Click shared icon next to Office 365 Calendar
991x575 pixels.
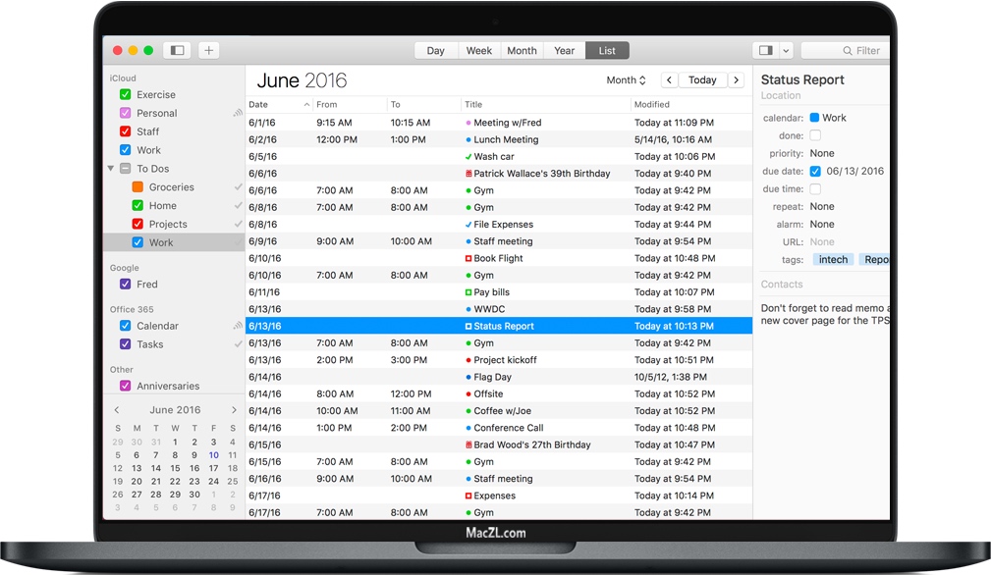[238, 326]
